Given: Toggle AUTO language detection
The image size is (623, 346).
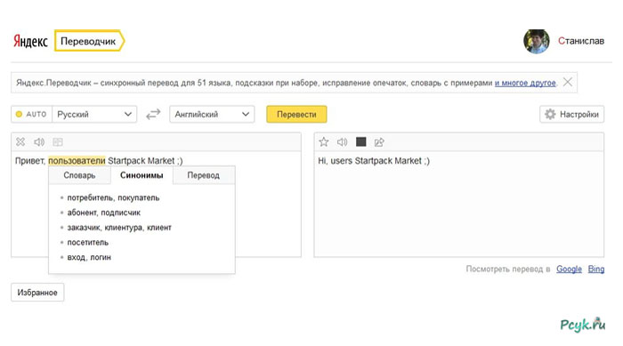Looking at the screenshot, I should [x=32, y=115].
